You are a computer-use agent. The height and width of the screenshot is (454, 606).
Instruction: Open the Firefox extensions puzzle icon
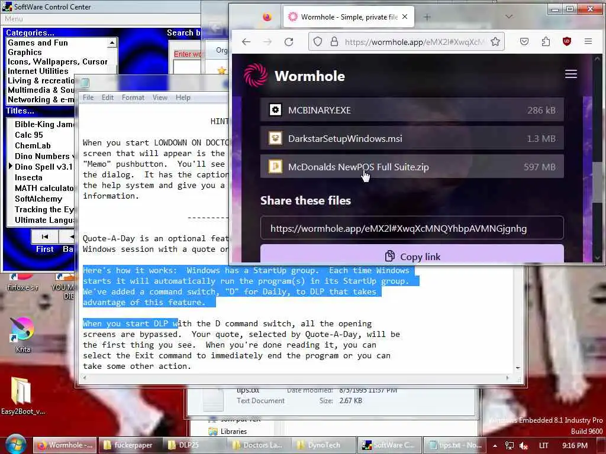(x=546, y=42)
